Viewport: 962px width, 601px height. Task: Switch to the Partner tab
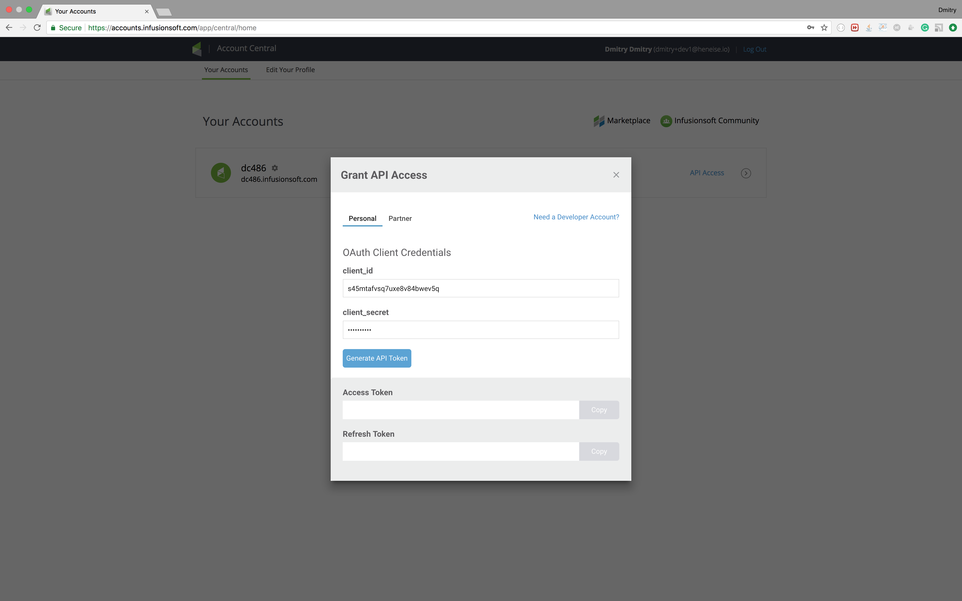[400, 218]
